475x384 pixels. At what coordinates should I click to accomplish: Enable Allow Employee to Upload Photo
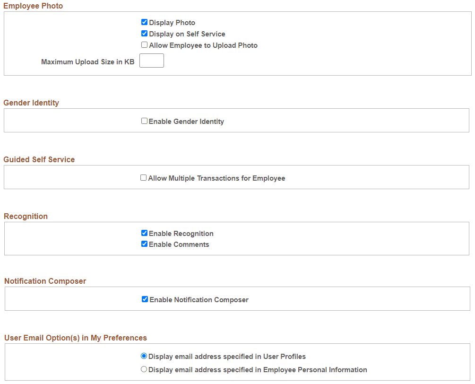pyautogui.click(x=144, y=44)
